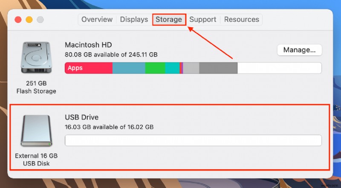Open the Overview tab
Screen dimensions: 341x188
97,20
